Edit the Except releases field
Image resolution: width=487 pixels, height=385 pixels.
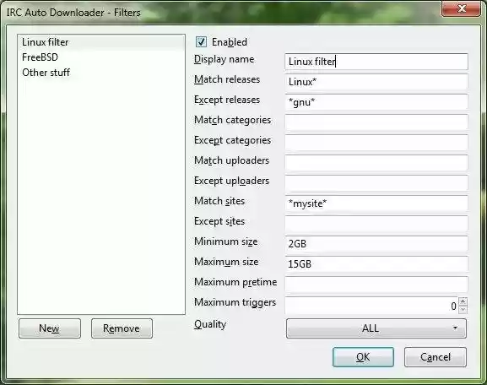[x=376, y=102]
